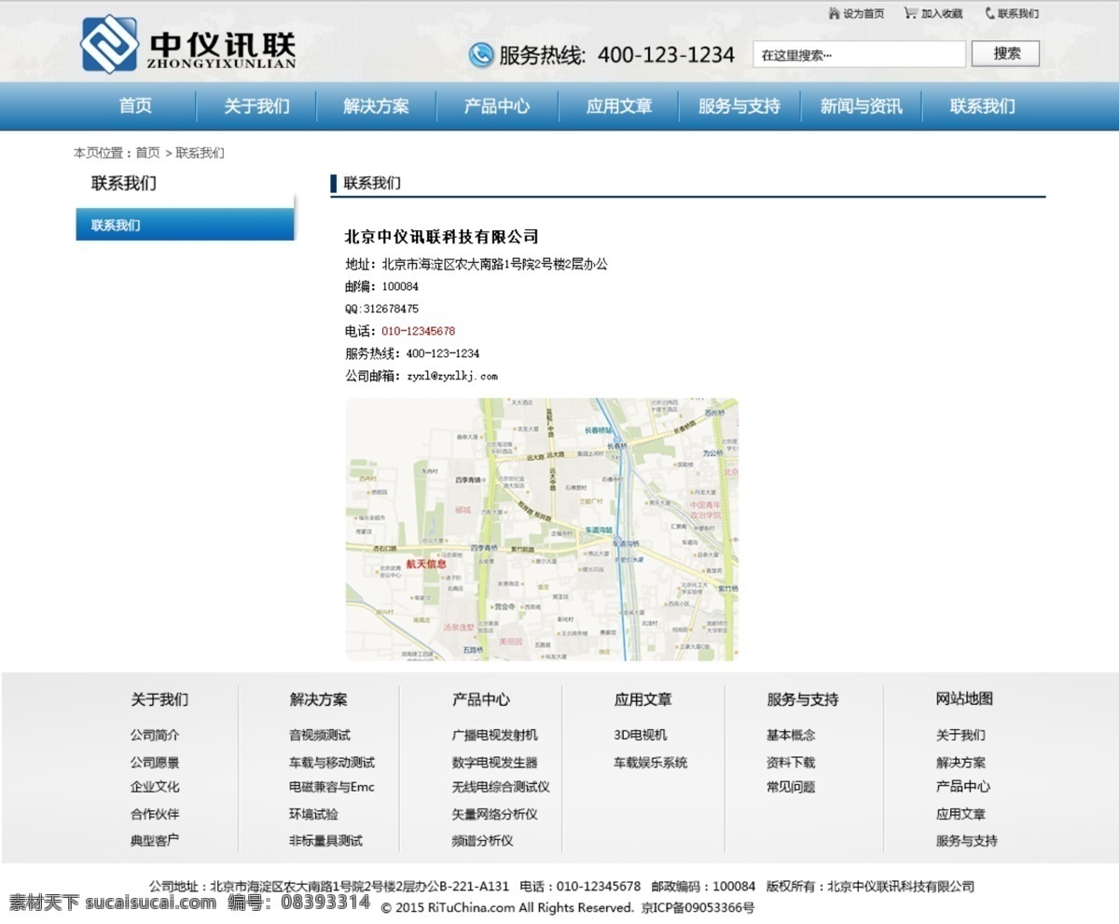This screenshot has width=1119, height=924.
Task: Open footer link 电磁兼容与Emc
Action: pos(332,787)
